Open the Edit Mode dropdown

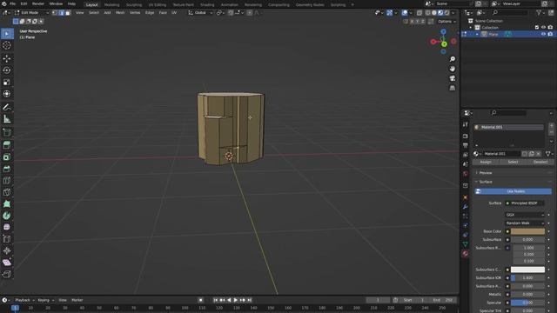31,13
